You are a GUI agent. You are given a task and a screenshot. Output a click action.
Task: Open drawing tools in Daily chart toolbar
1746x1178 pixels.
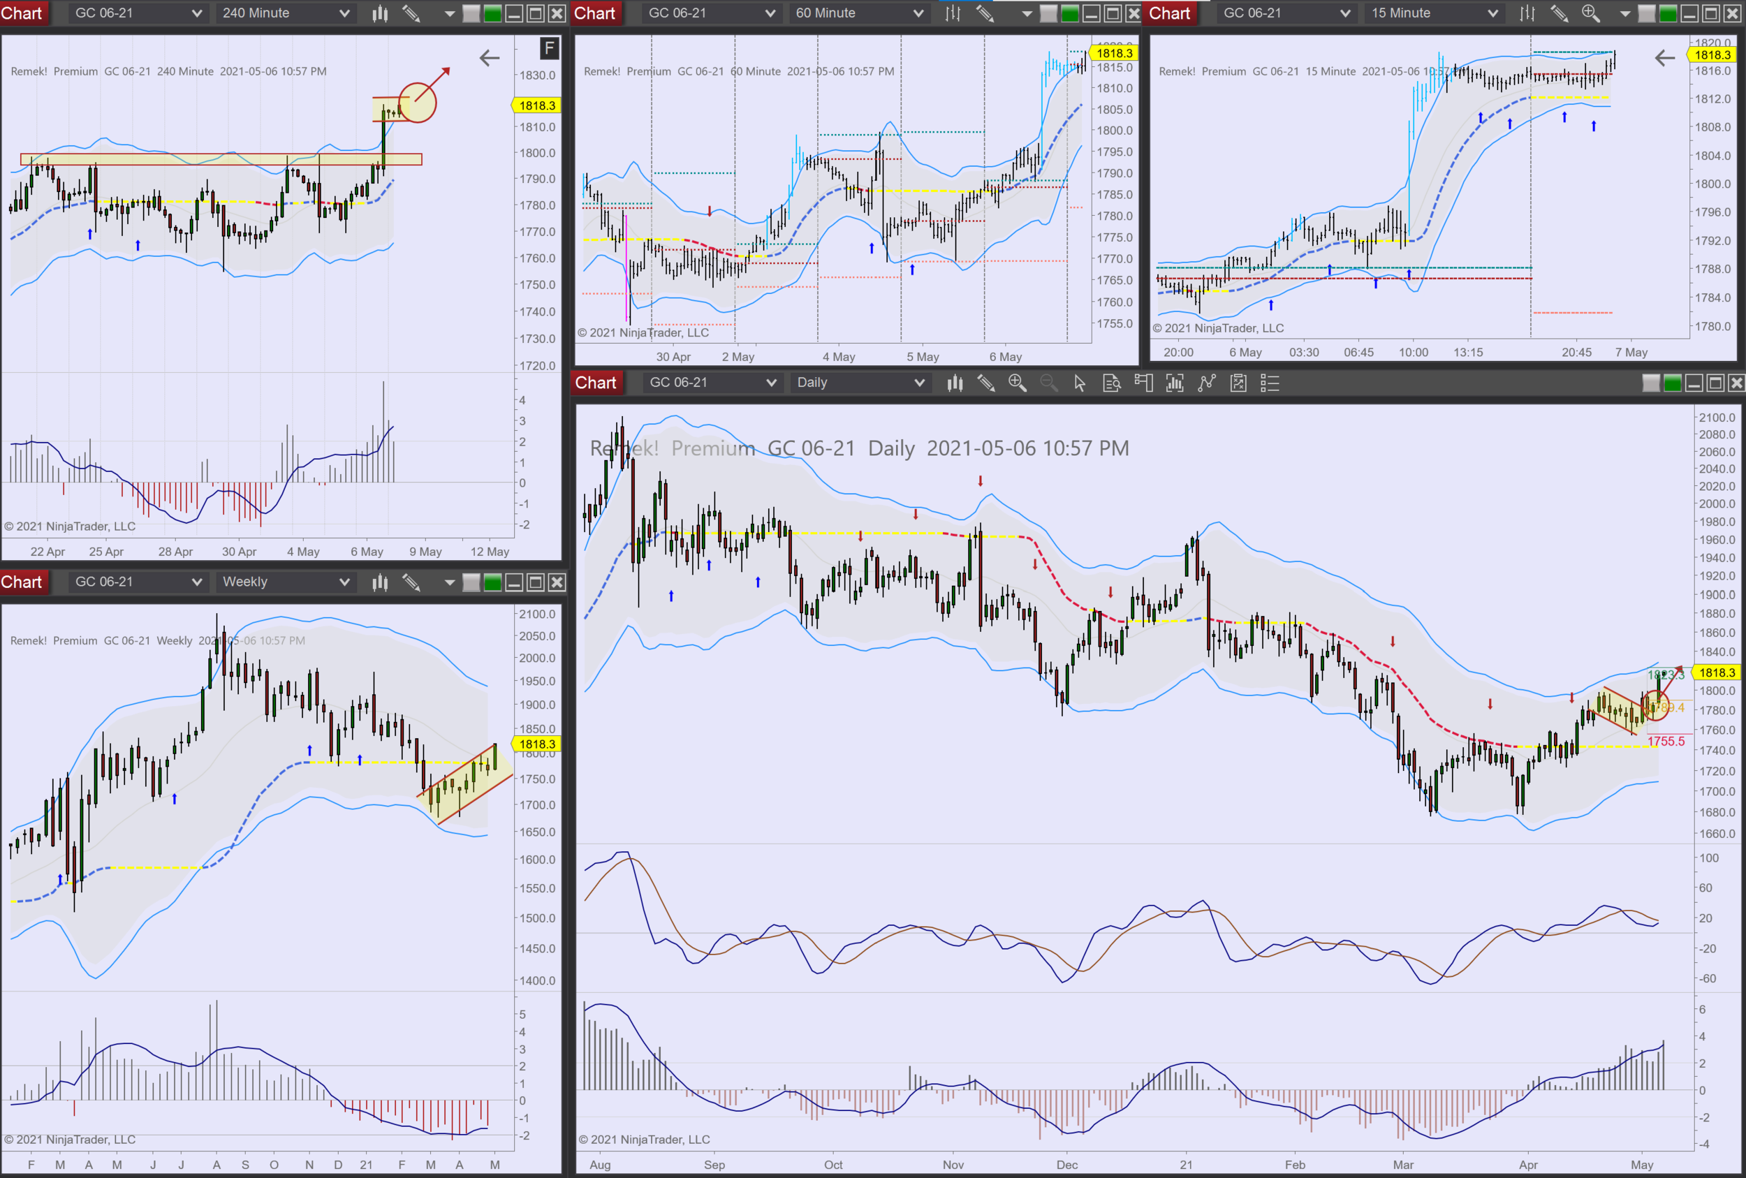pos(985,383)
